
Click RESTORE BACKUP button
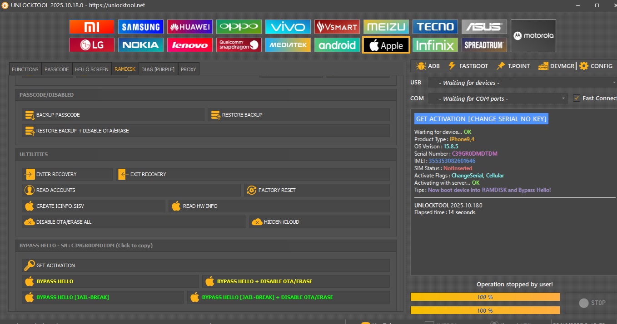pos(299,115)
